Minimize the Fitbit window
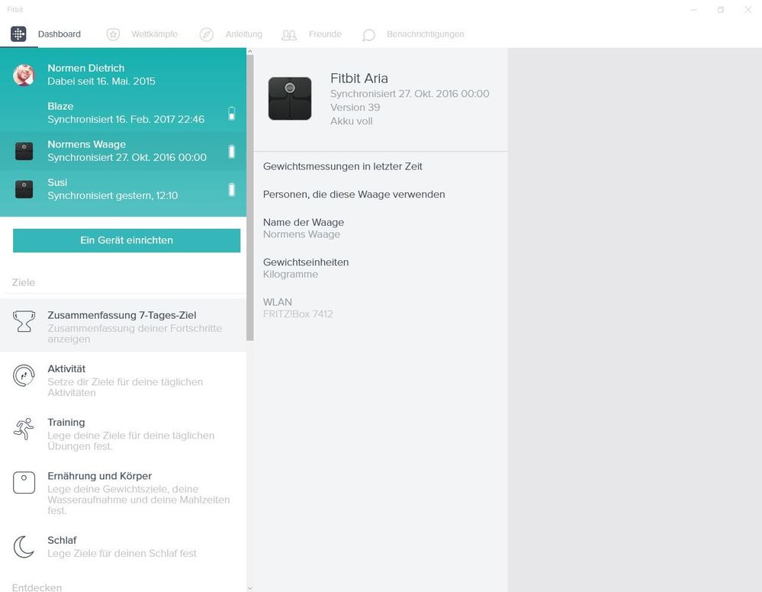 pyautogui.click(x=693, y=10)
